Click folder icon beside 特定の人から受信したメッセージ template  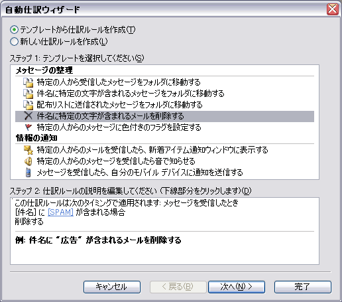pos(28,82)
